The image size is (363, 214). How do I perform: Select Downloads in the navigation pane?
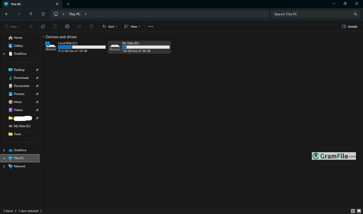21,78
